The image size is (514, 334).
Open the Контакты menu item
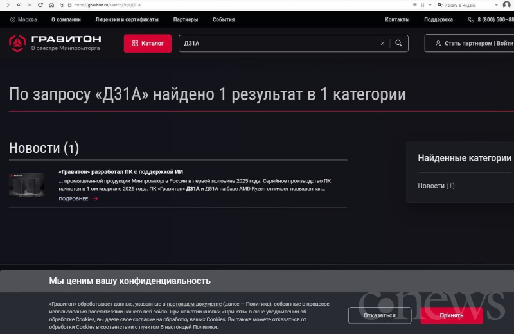[397, 20]
